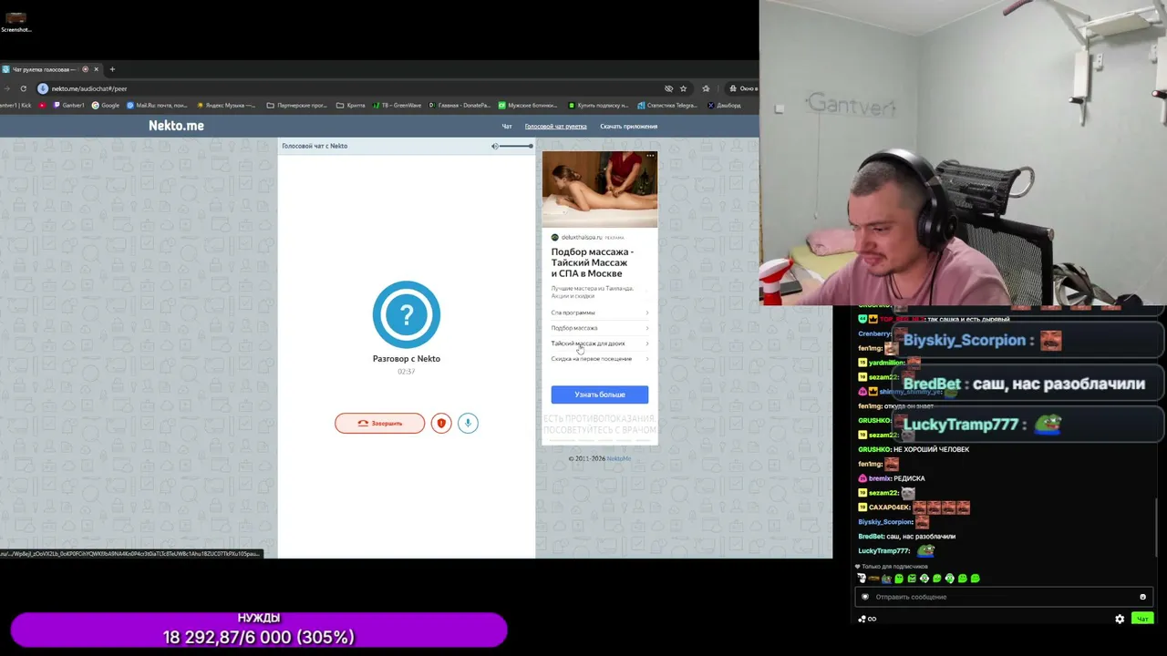Open the NektoMe footer link
The width and height of the screenshot is (1167, 656).
click(618, 458)
